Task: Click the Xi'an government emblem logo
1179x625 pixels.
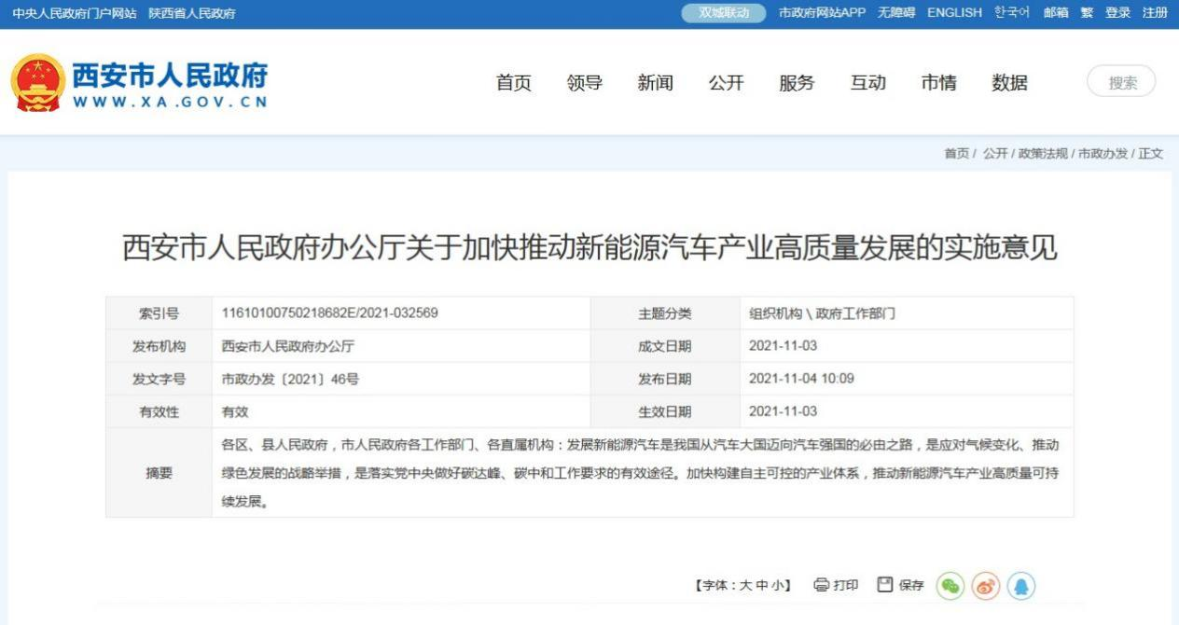Action: tap(37, 83)
